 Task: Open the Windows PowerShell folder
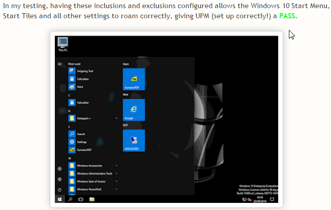pos(93,189)
